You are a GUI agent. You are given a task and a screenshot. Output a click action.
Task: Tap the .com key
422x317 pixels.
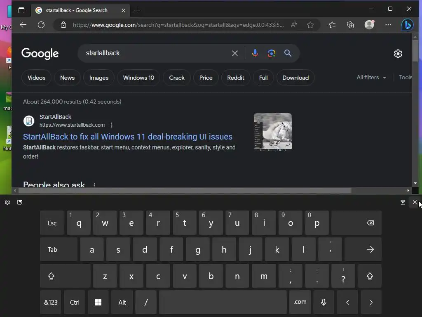click(300, 302)
